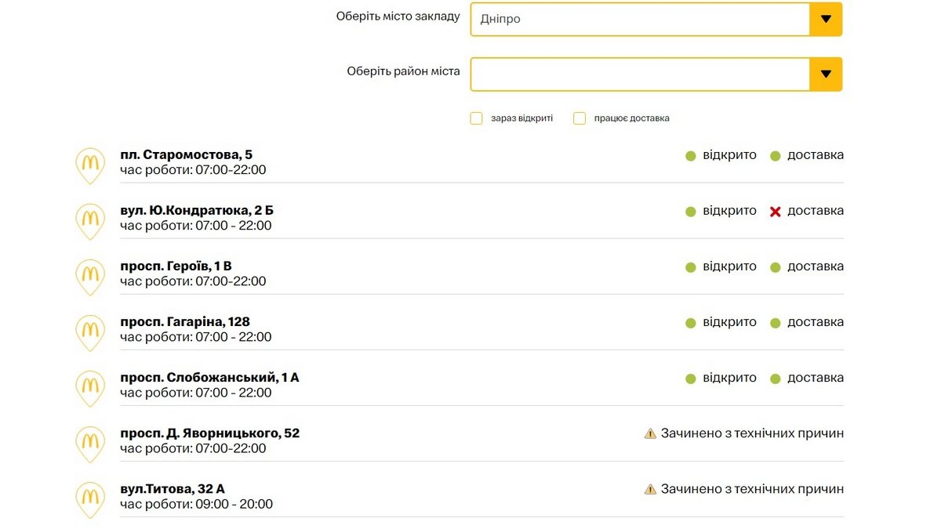The image size is (941, 529).
Task: Click the empty district selection field
Action: click(640, 74)
